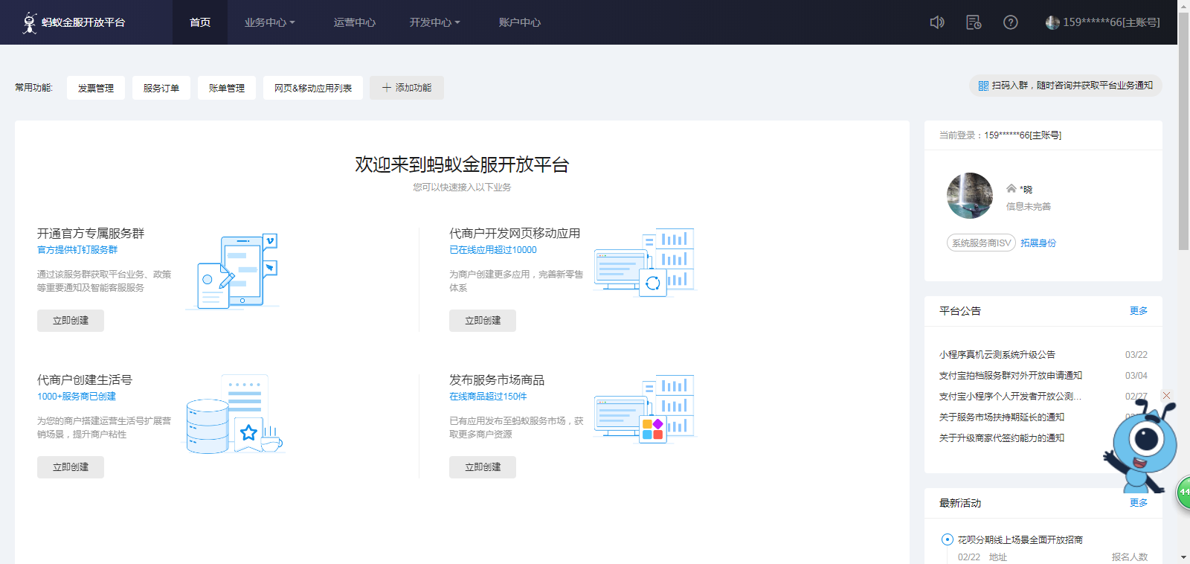Click 扫码入群 consultation banner
Screen dimensions: 1190x564
(x=1065, y=86)
